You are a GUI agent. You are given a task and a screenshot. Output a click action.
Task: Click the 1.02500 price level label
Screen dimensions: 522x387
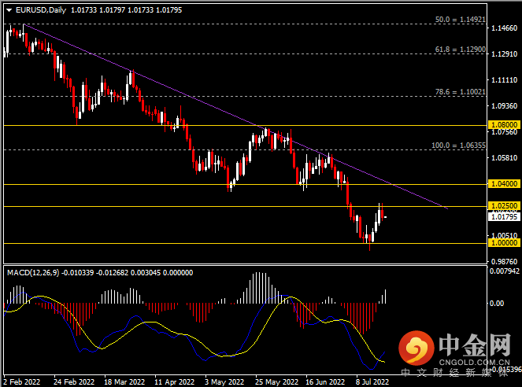pos(505,206)
